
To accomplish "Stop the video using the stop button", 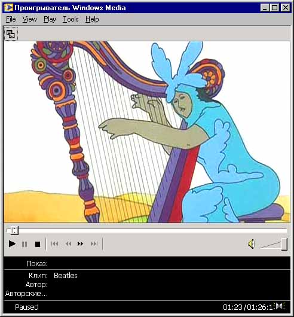I will [x=38, y=244].
